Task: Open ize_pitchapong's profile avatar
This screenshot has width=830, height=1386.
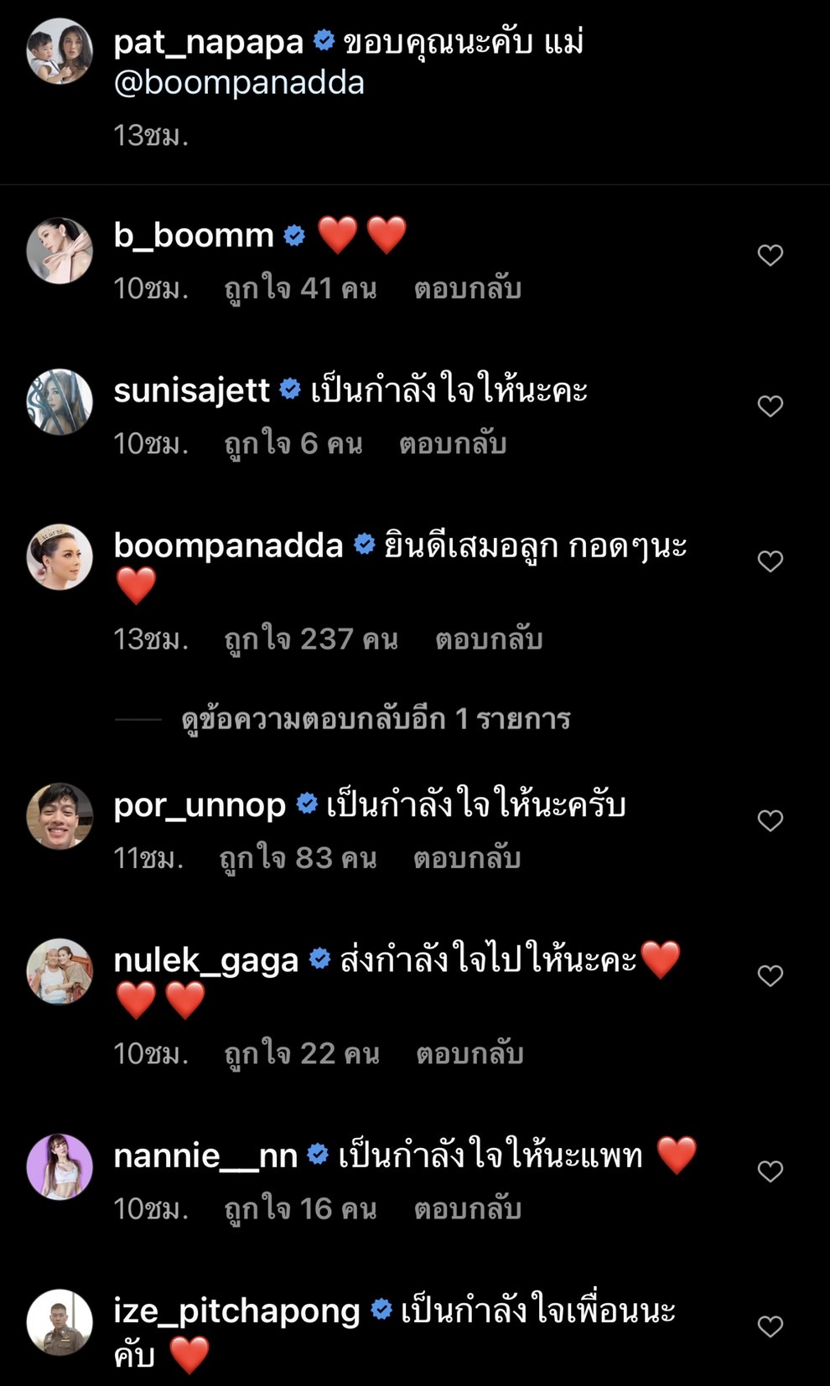Action: (x=60, y=1321)
